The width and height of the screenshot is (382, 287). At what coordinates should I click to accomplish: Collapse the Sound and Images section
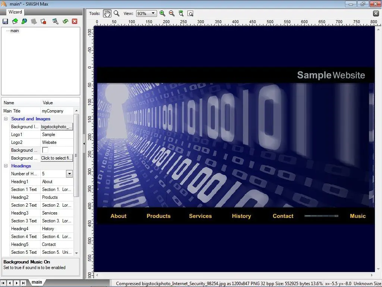tap(6, 119)
